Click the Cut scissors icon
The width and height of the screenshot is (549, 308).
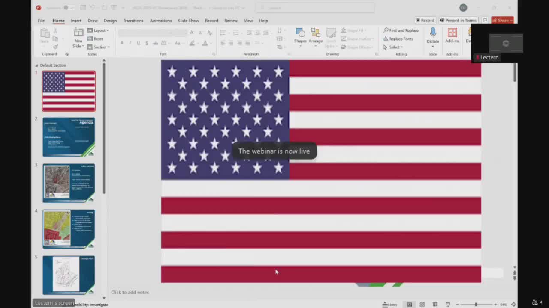(x=55, y=31)
